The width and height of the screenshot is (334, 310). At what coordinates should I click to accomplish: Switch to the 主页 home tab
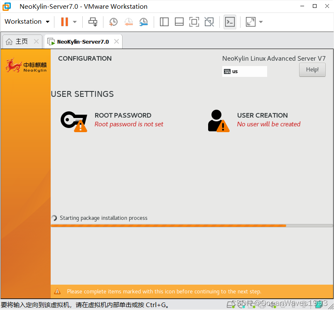(x=22, y=41)
